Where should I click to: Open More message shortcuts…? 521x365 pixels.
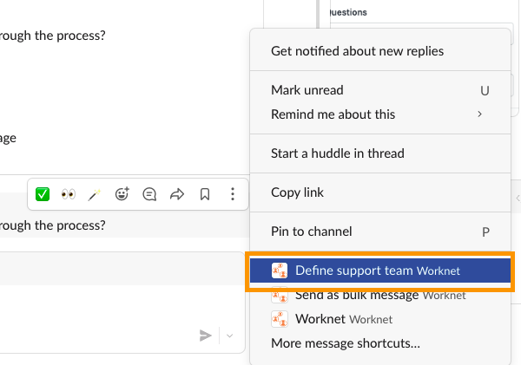380,343
